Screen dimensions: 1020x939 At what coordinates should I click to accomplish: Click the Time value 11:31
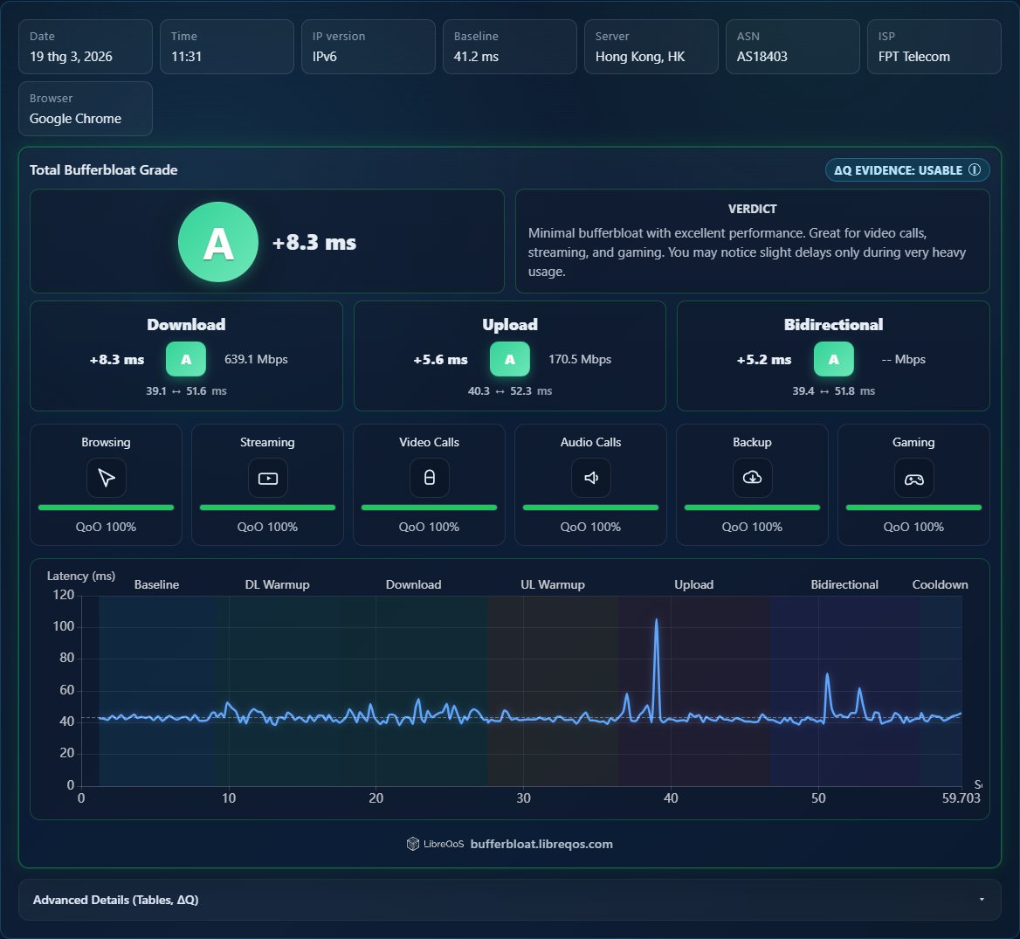click(x=186, y=57)
